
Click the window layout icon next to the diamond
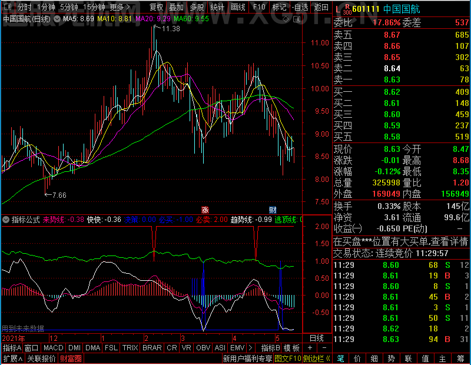[297, 19]
